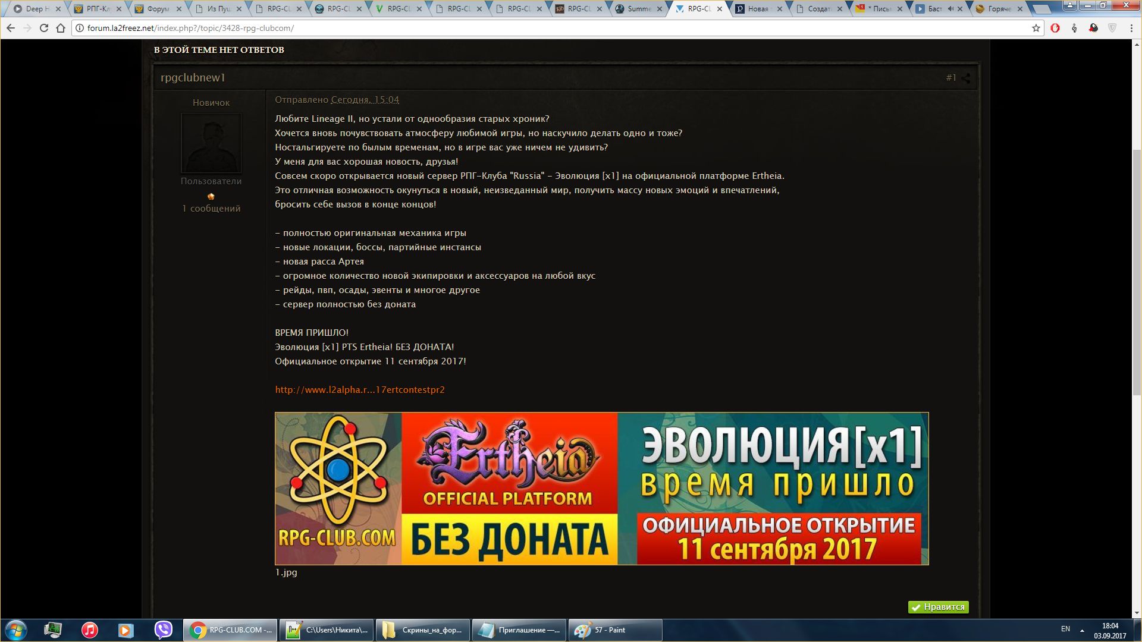Click the browser forward arrow
The image size is (1142, 642).
coord(27,28)
